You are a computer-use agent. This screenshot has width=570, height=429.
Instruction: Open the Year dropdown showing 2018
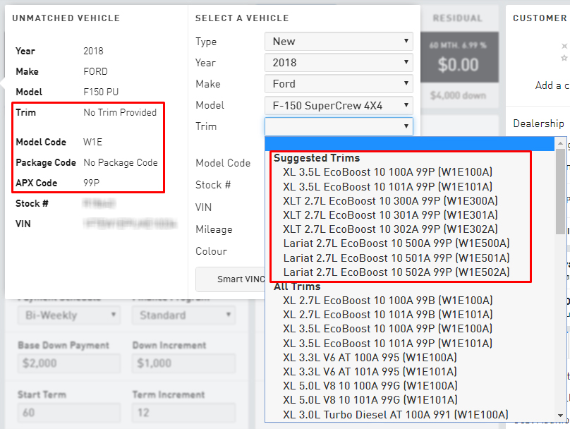[339, 63]
